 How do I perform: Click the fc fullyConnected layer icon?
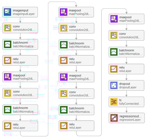click(114, 102)
